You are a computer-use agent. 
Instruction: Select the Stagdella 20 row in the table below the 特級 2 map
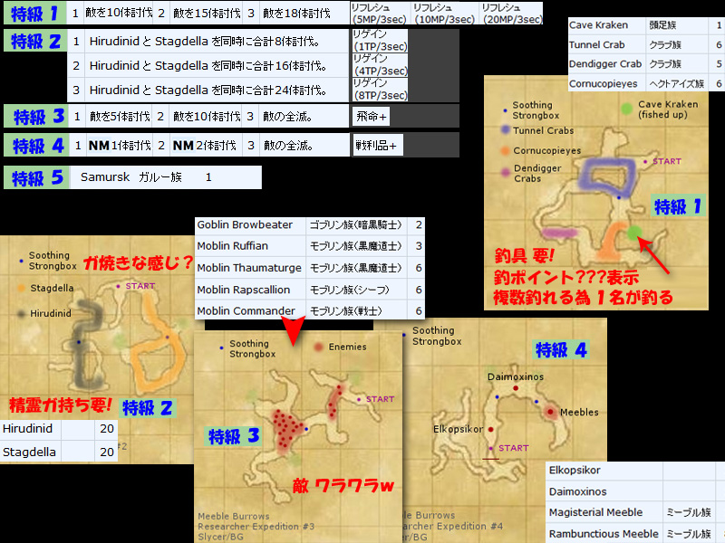[x=59, y=452]
